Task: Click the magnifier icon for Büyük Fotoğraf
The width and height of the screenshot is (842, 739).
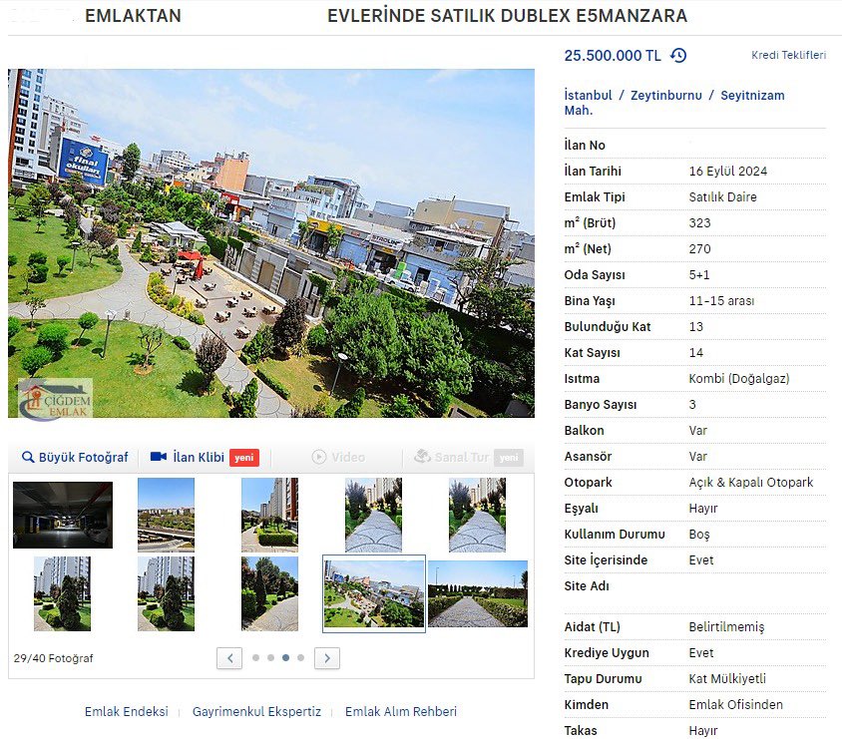Action: (x=27, y=457)
